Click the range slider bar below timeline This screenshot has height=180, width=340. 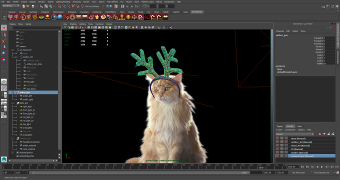coord(139,172)
